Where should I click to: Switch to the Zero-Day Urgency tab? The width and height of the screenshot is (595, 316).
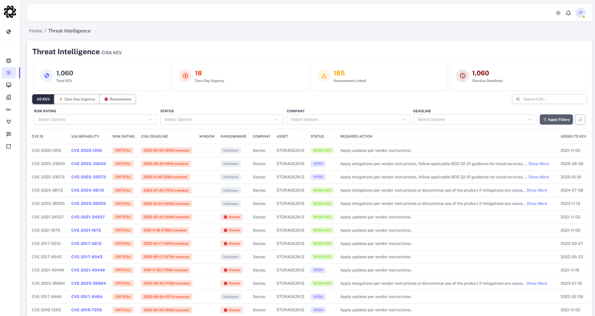(77, 99)
